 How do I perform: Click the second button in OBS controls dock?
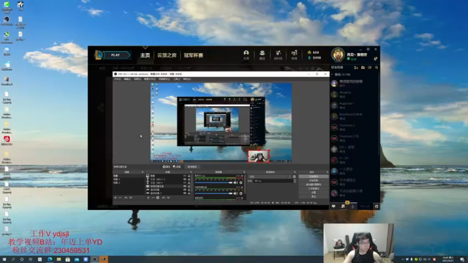point(314,181)
